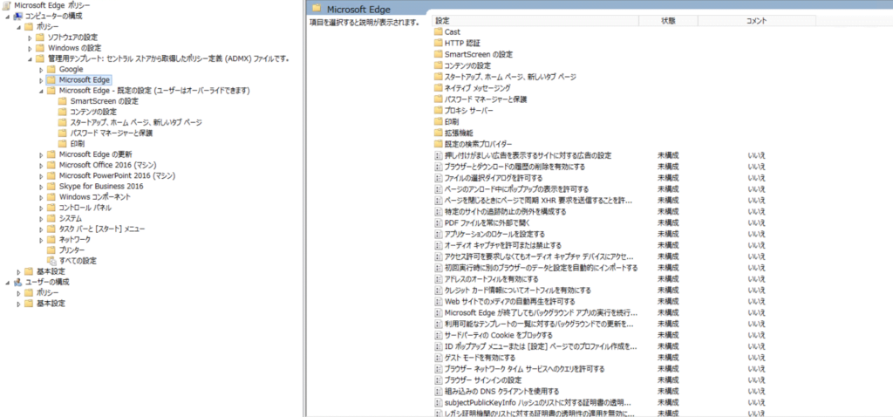Click the すべての設定 settings icon in tree
893x417 pixels.
coord(51,261)
